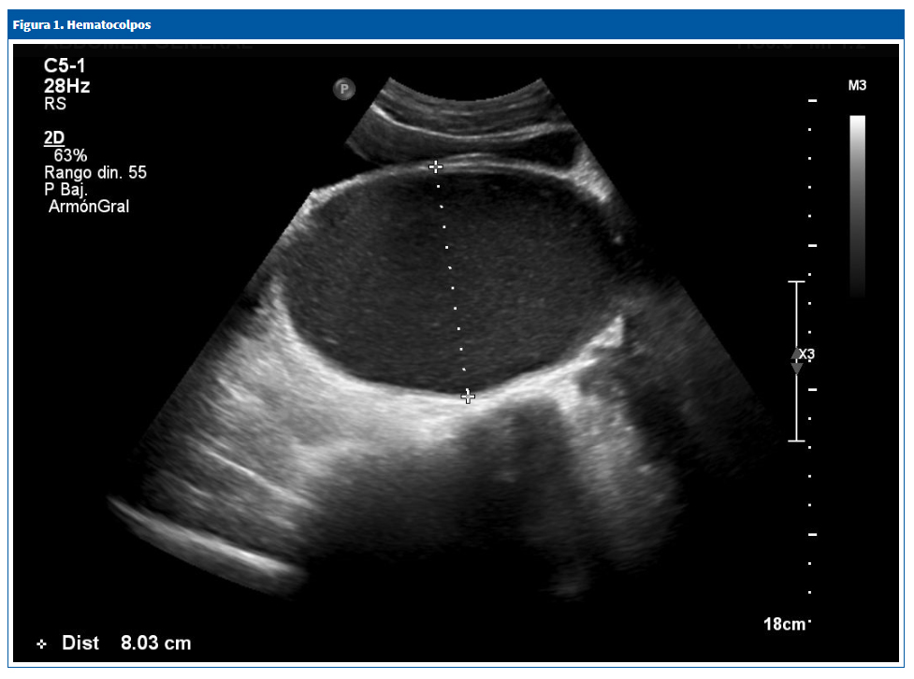Click the dotted measurement line midpoint
Viewport: 914px width, 679px height.
click(x=452, y=282)
